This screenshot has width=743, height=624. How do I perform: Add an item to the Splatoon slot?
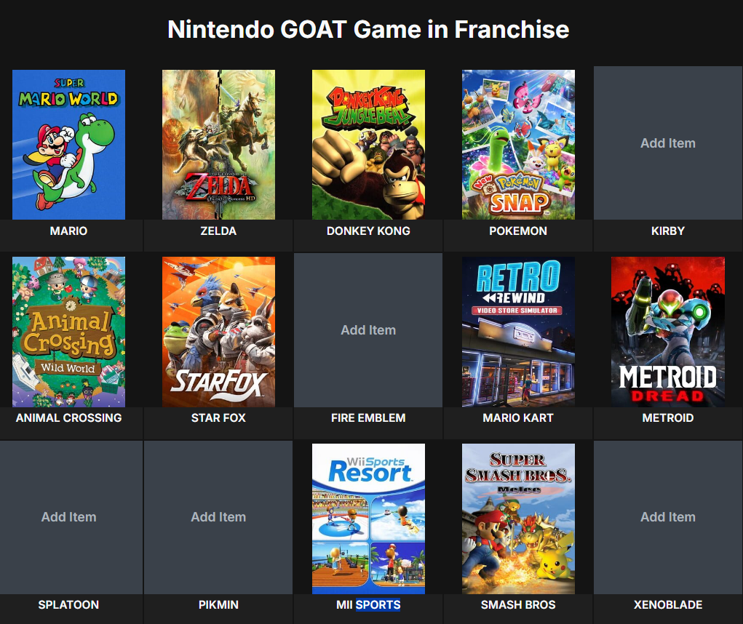(69, 517)
